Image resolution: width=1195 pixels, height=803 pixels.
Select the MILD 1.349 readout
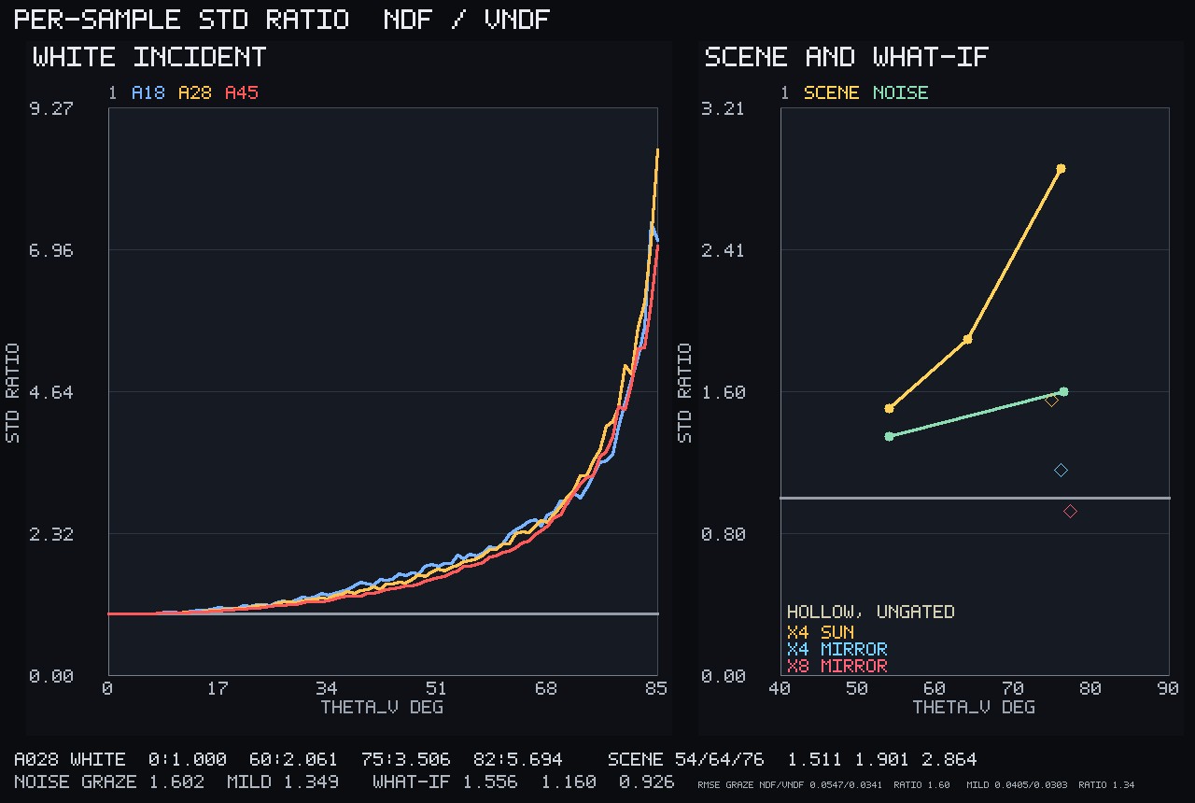coord(282,782)
